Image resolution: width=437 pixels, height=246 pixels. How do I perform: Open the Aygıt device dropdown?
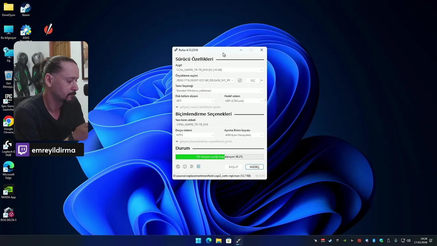(220, 70)
